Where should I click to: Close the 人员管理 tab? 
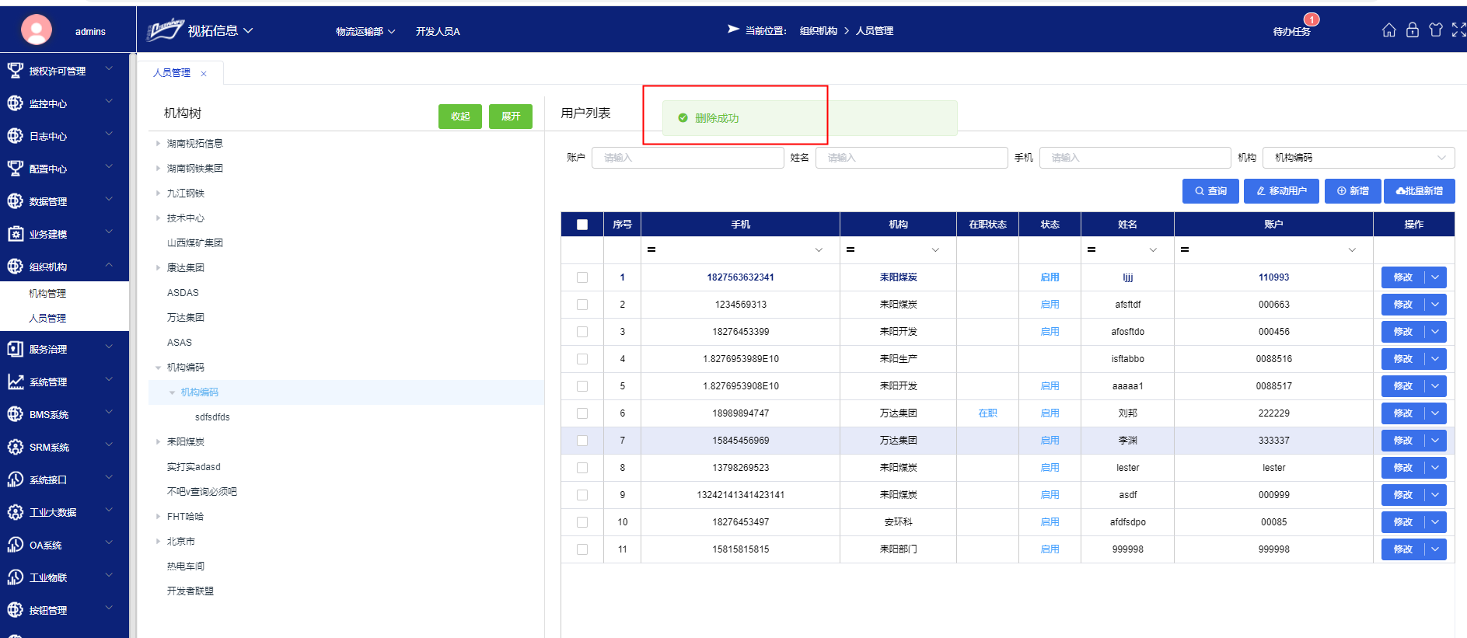[x=204, y=74]
